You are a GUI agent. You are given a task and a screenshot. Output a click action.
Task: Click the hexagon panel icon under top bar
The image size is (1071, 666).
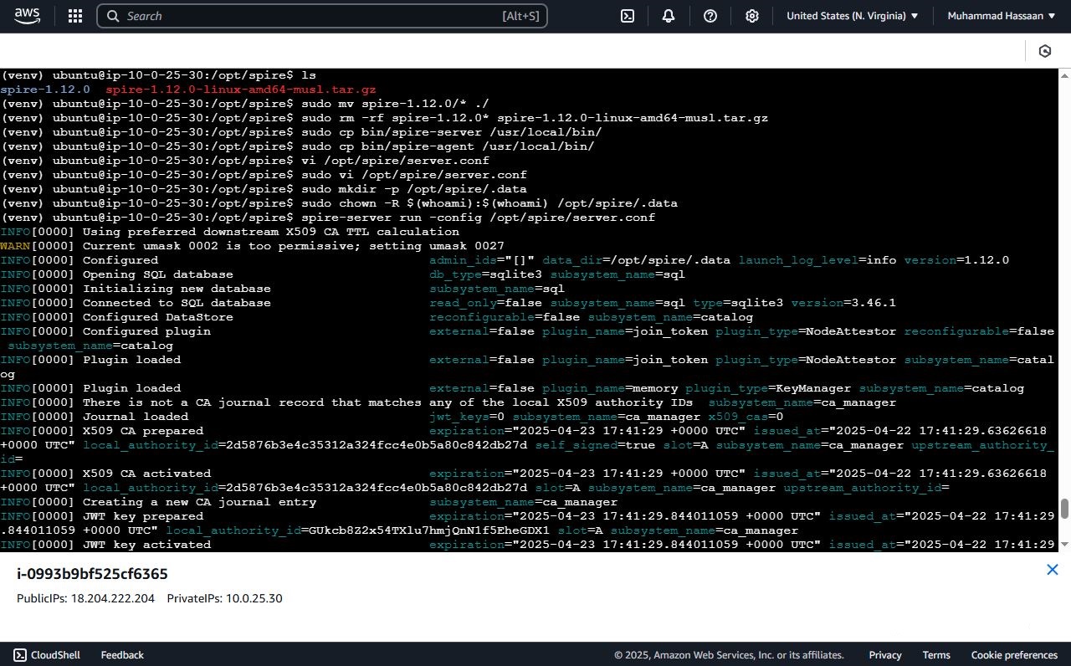1044,51
